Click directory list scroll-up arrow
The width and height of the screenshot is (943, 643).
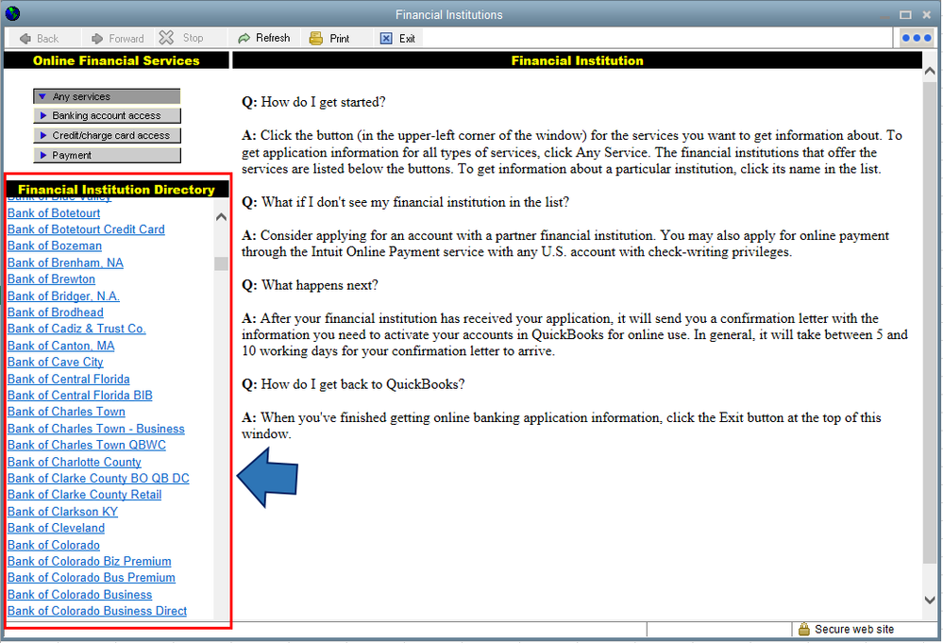point(221,216)
